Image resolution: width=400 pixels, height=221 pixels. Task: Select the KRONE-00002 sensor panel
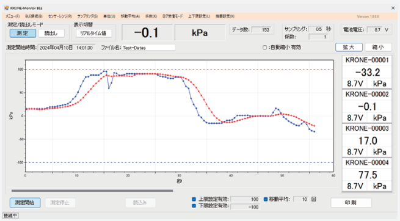(367, 106)
